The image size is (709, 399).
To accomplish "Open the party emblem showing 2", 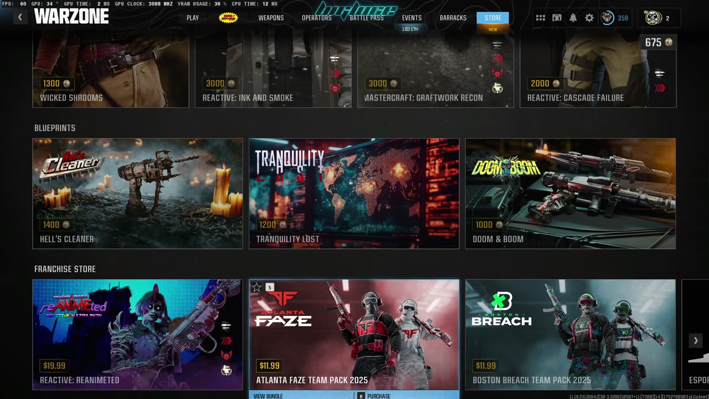I will click(659, 18).
